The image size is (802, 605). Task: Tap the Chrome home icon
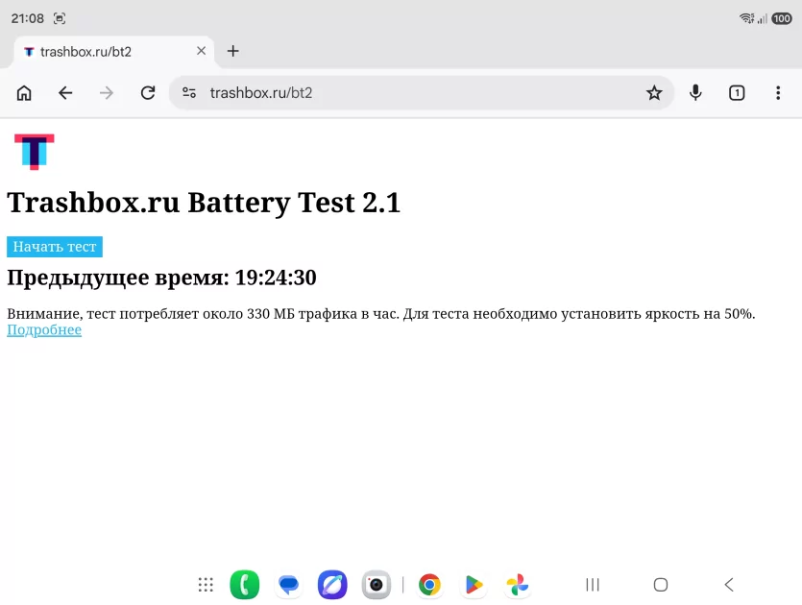point(24,93)
